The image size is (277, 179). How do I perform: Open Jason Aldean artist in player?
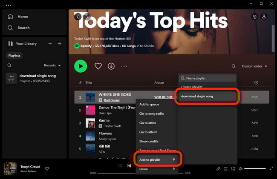point(28,171)
